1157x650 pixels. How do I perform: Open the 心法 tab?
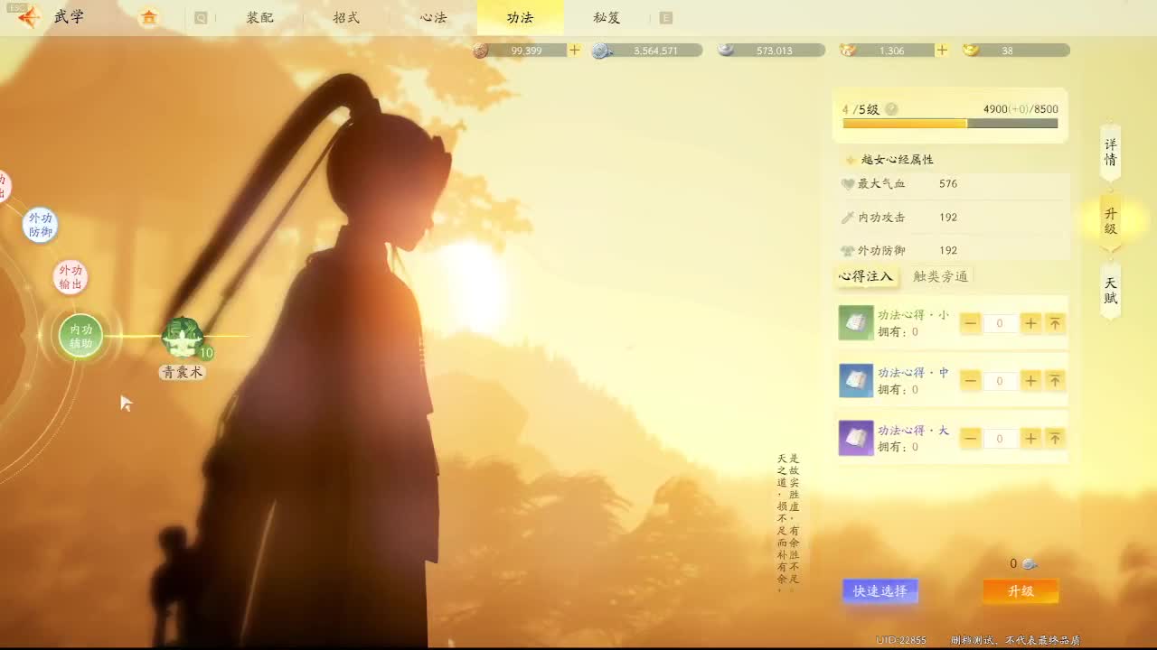(x=433, y=17)
